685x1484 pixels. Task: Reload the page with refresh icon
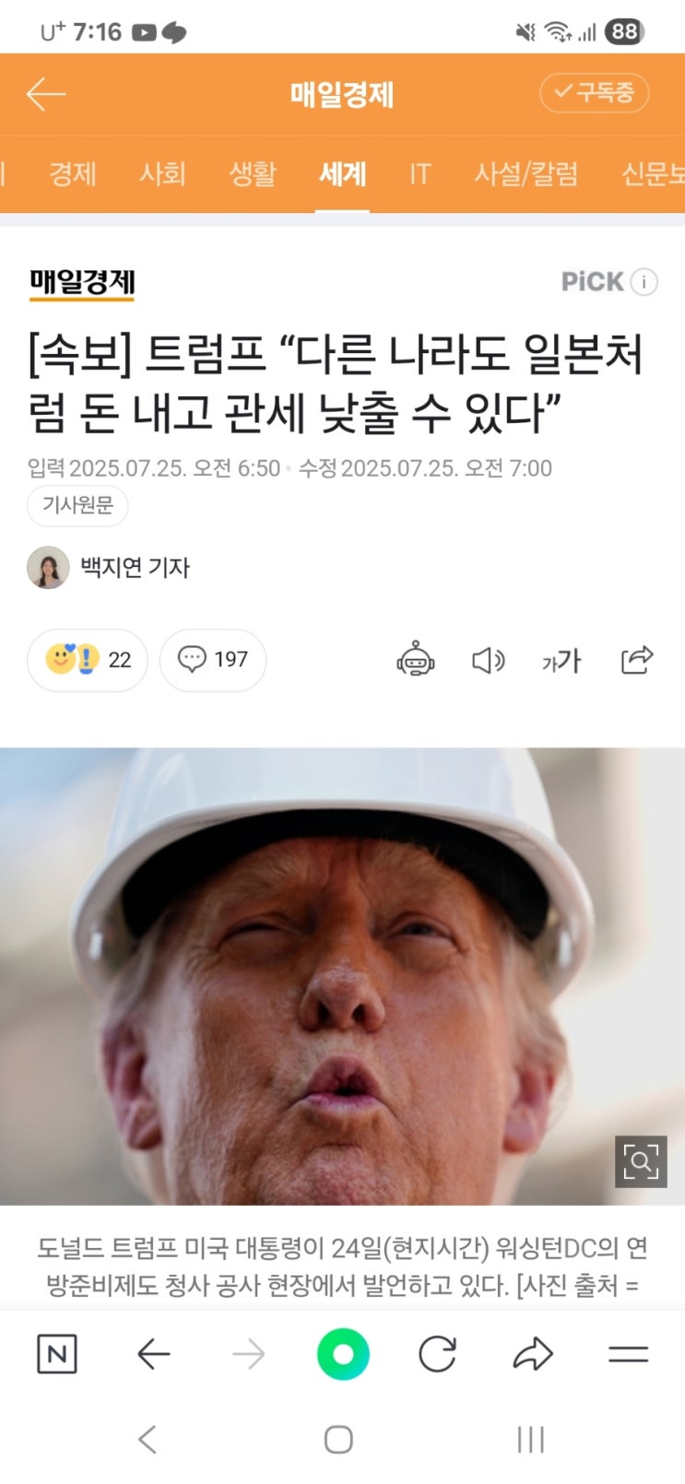(x=437, y=1354)
